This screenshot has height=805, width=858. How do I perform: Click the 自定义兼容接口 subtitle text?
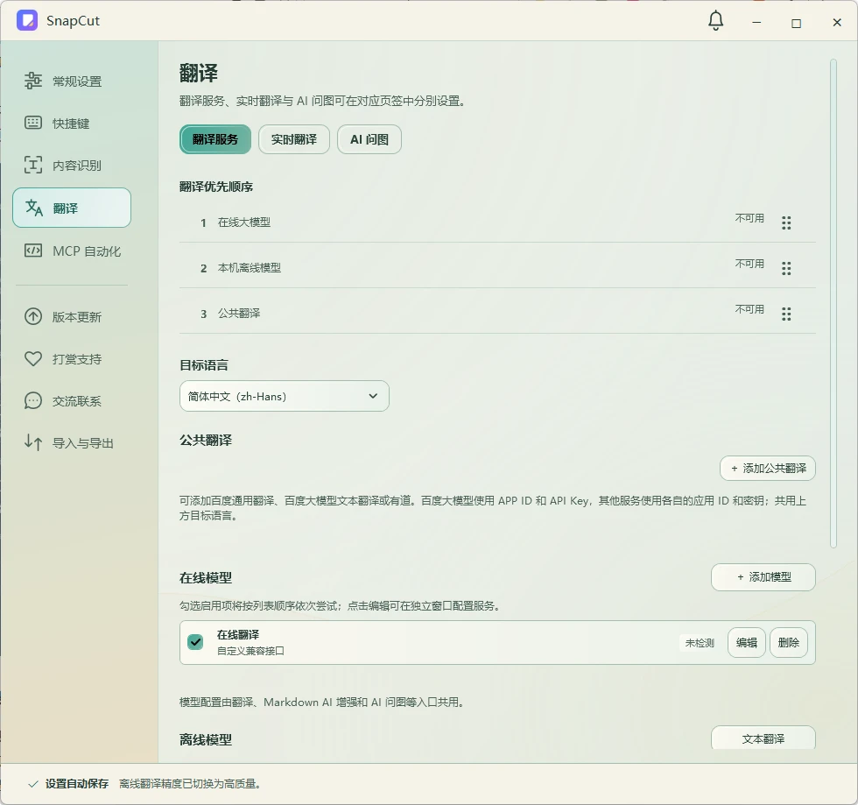250,651
